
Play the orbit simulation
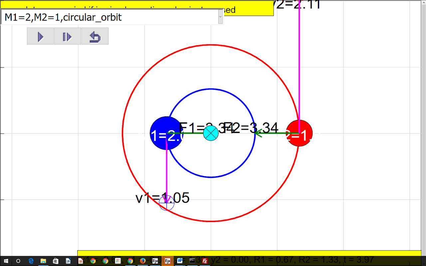pyautogui.click(x=40, y=36)
